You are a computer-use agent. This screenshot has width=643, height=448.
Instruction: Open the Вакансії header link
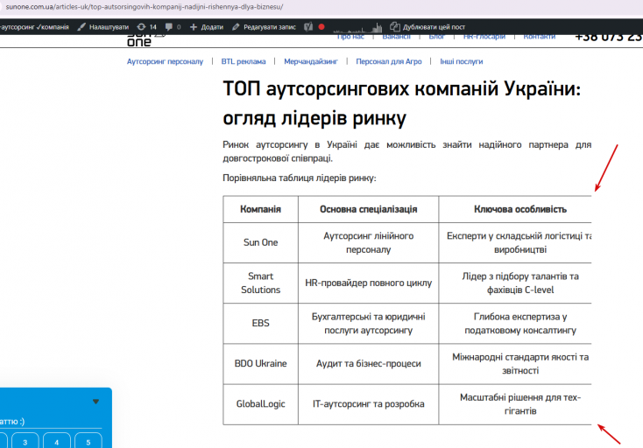[x=396, y=37]
